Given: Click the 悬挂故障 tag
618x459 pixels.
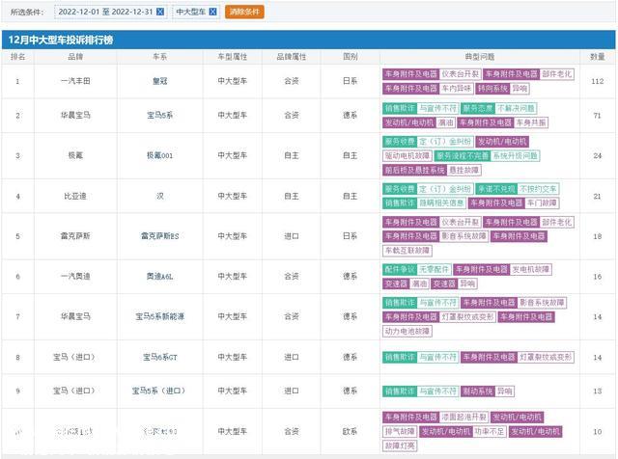Looking at the screenshot, I should point(463,171).
